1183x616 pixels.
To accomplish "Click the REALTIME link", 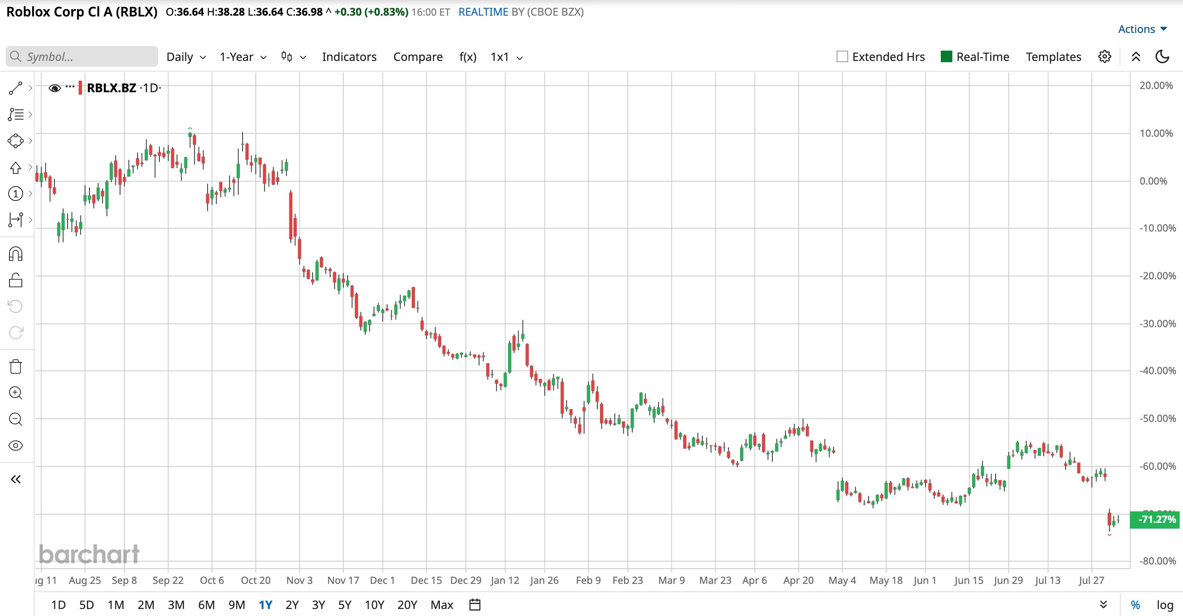I will point(483,12).
